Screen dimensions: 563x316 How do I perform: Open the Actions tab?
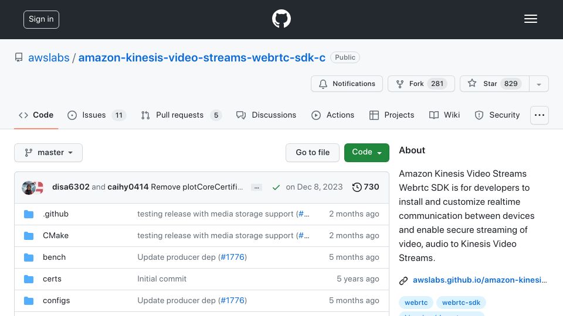click(x=333, y=115)
